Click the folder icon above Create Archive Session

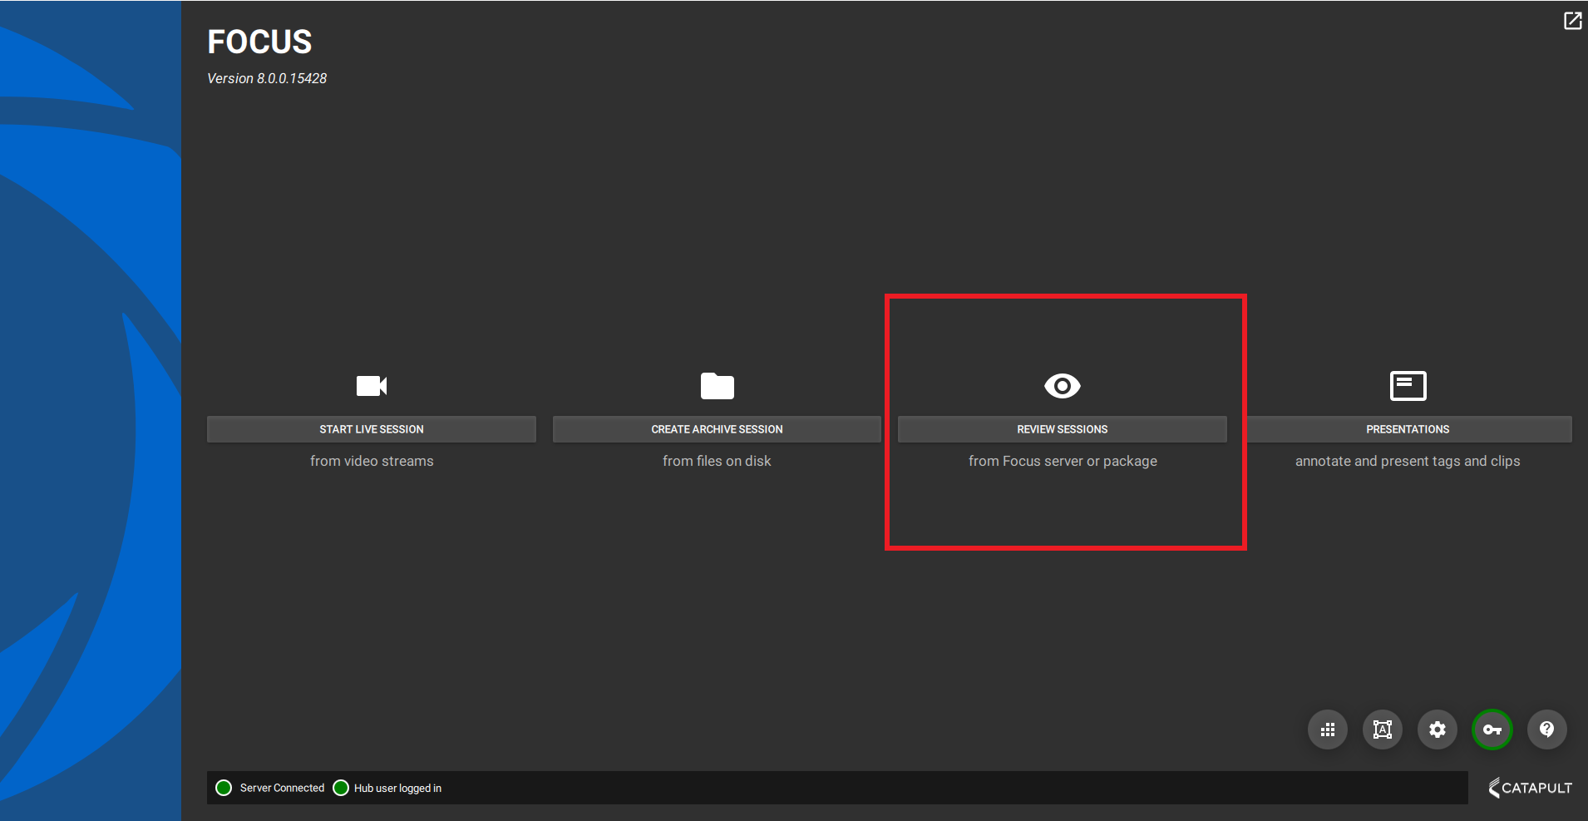(x=717, y=386)
